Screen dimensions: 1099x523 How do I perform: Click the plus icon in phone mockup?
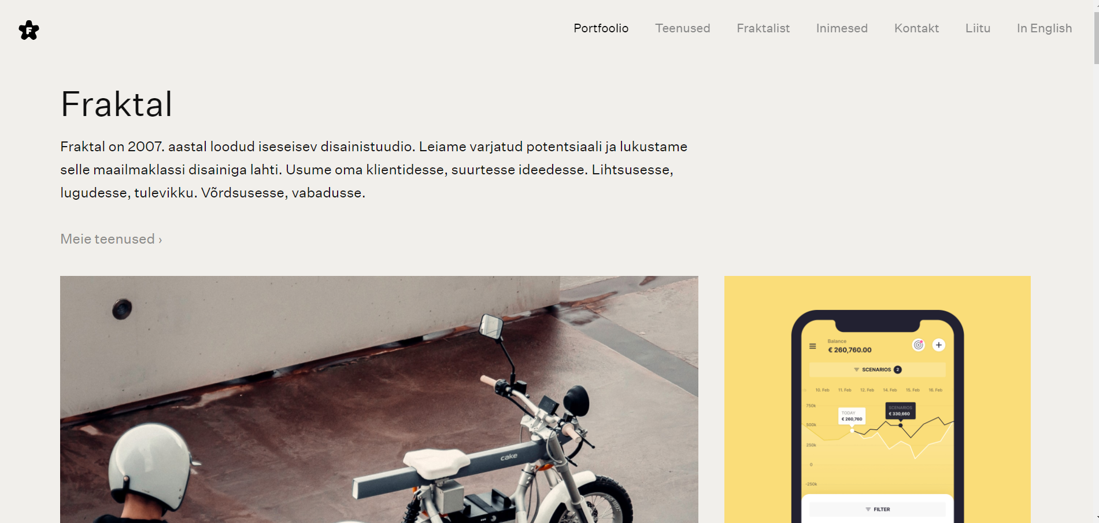(x=939, y=345)
